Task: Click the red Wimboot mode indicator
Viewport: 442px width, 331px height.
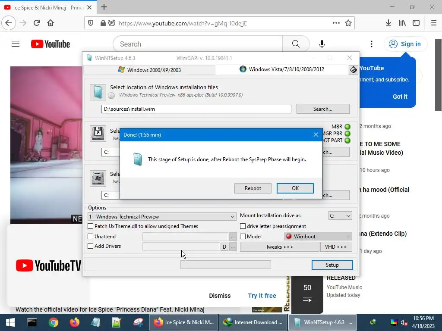Action: coord(288,237)
